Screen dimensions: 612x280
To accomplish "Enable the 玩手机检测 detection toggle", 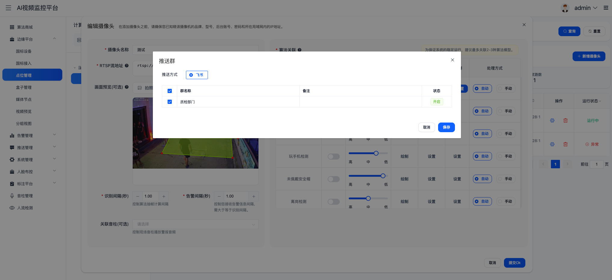I will coord(333,156).
